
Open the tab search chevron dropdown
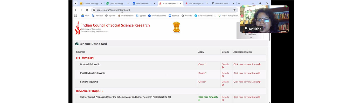[x=75, y=4]
